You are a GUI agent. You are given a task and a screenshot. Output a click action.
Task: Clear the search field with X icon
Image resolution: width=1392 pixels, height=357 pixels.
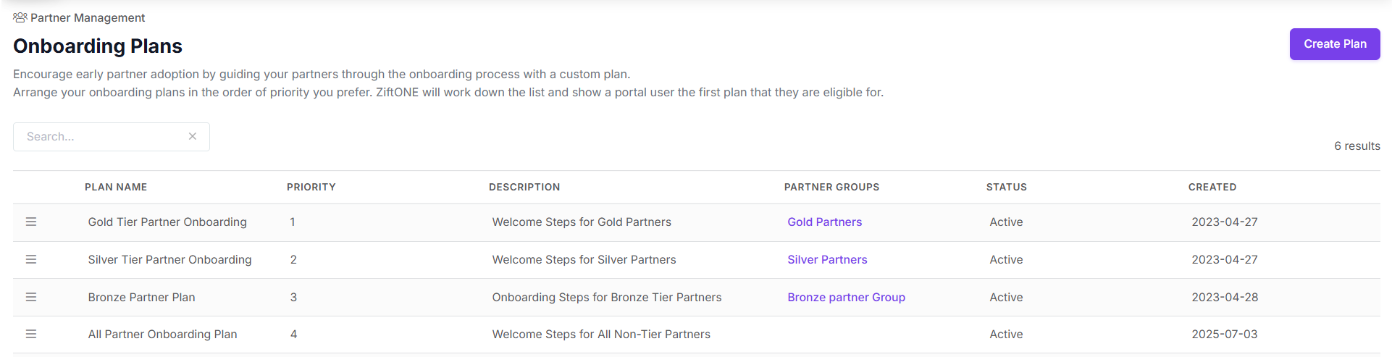coord(193,136)
